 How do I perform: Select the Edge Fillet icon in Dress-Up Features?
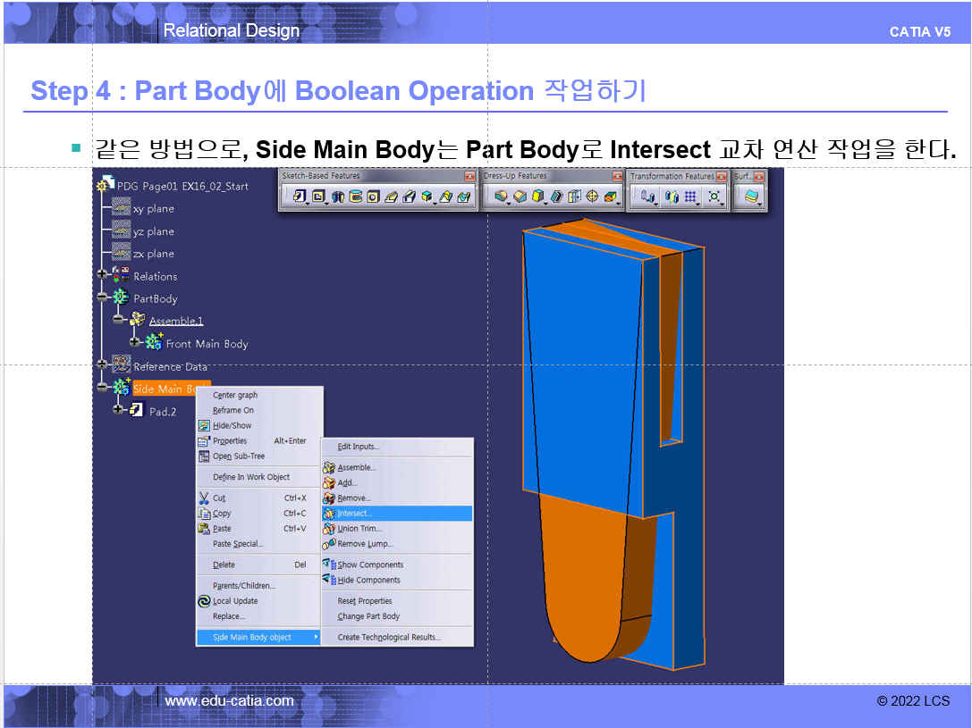pos(502,197)
